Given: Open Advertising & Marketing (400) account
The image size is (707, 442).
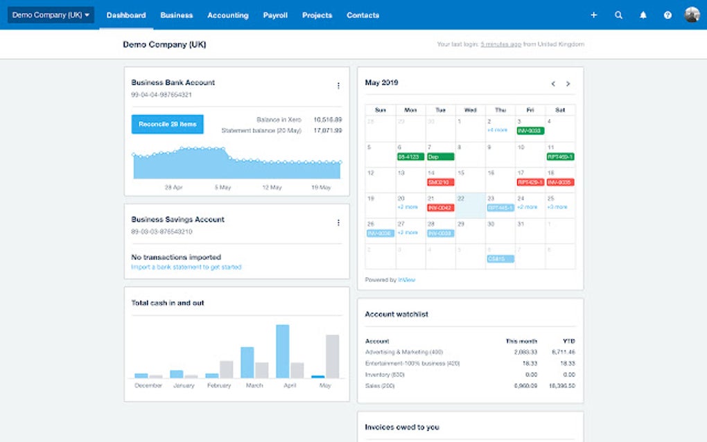Looking at the screenshot, I should coord(404,352).
